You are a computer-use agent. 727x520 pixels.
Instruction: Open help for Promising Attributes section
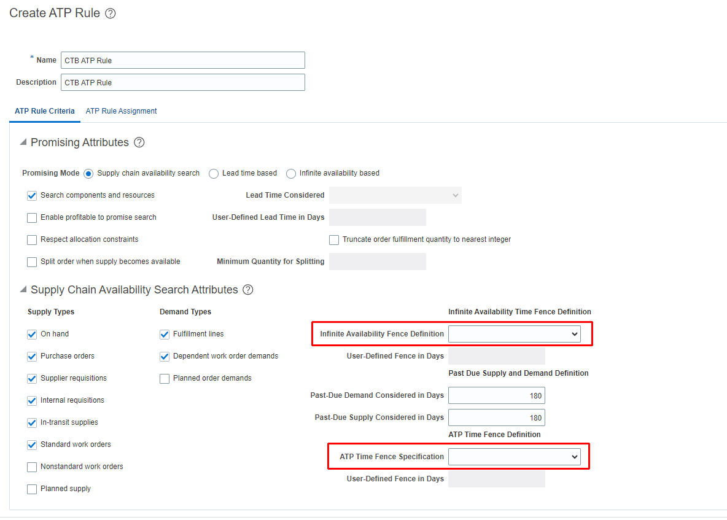tap(139, 142)
